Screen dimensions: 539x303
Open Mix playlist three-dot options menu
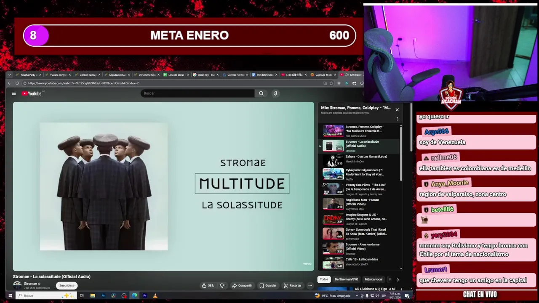pos(397,119)
